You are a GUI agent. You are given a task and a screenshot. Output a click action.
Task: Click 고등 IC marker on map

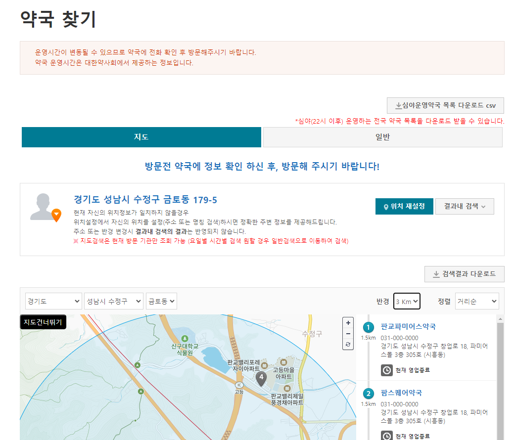click(239, 385)
